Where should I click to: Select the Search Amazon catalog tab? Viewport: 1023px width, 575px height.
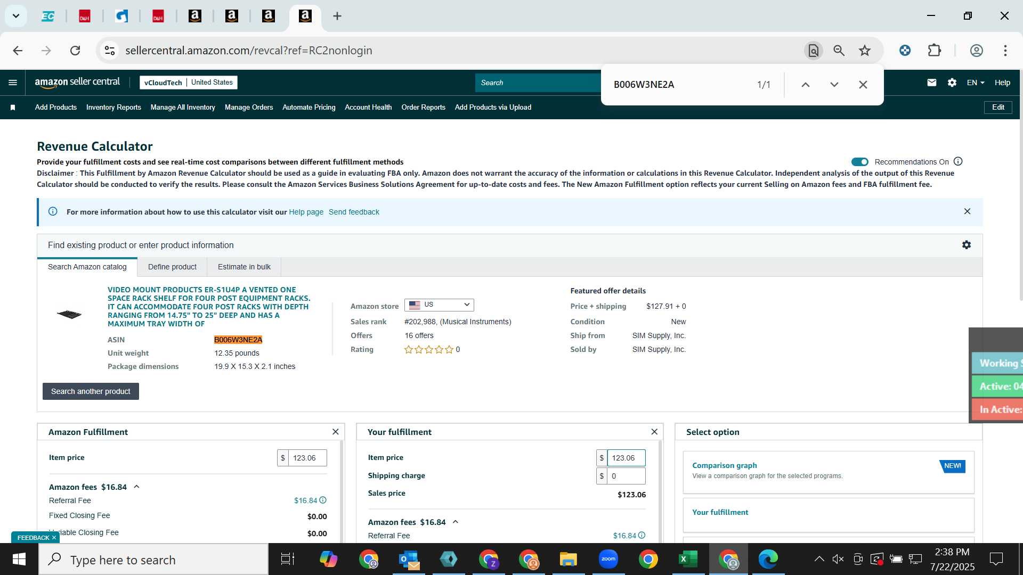87,267
